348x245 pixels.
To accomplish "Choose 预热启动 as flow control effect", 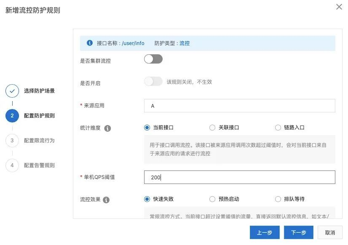I will coord(212,199).
